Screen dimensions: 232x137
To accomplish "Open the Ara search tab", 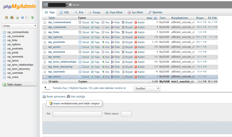I will [79, 12].
